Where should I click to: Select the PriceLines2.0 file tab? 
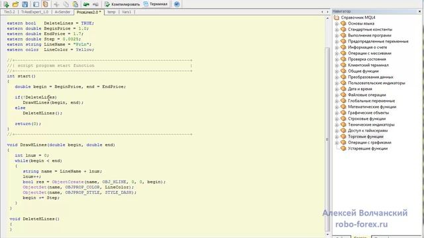pos(89,12)
